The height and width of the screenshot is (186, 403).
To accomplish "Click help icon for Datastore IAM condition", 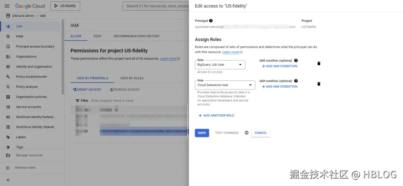I will pyautogui.click(x=296, y=81).
